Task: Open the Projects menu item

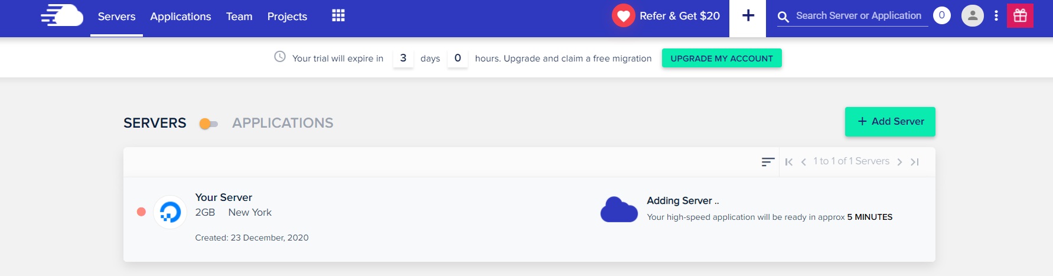Action: pyautogui.click(x=287, y=17)
